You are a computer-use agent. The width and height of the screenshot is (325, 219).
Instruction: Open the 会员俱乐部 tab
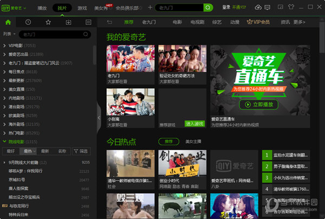(127, 8)
